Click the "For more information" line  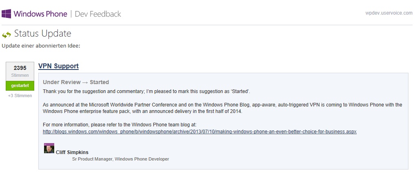click(x=122, y=125)
